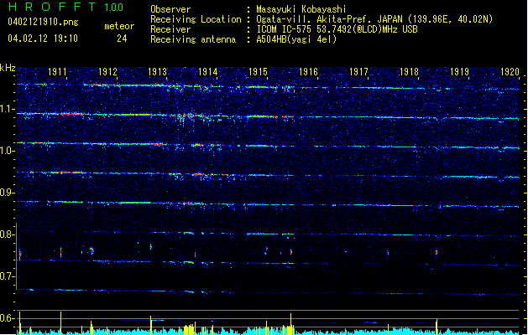
Task: Select the ICOM IC-575 53.7492 MHz receiver text
Action: point(337,29)
